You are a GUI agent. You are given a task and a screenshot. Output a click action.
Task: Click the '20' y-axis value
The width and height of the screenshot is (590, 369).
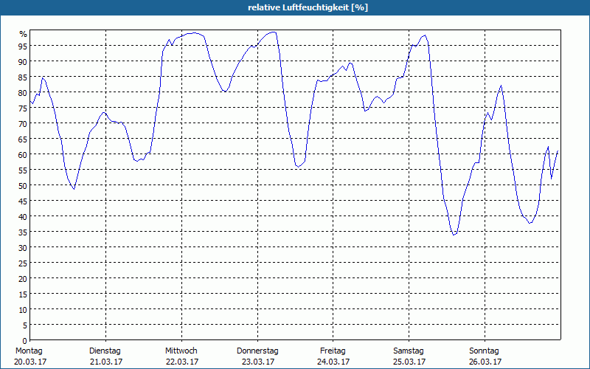click(23, 279)
